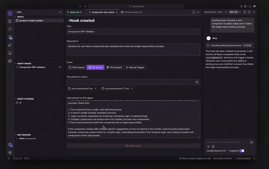Toggle visibility eye on Component SRP Validator hook

coord(60,67)
